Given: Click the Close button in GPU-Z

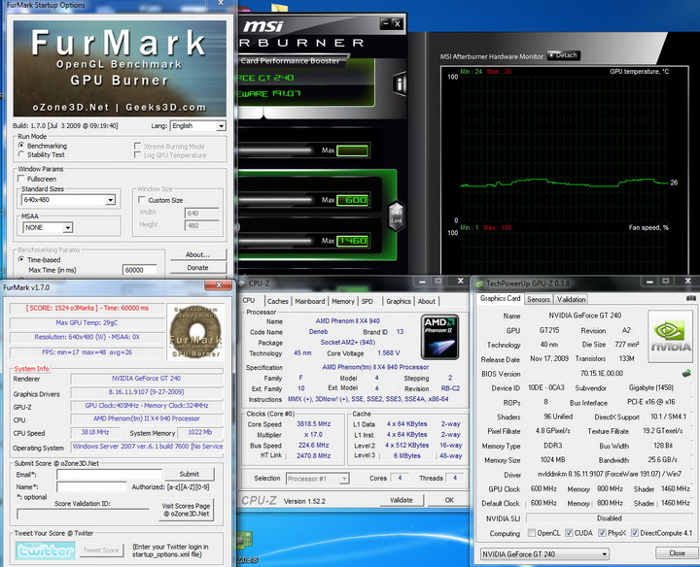Looking at the screenshot, I should click(x=677, y=552).
